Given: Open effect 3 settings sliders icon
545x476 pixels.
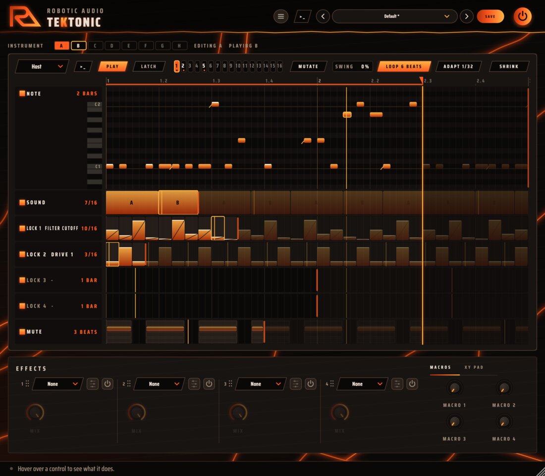Looking at the screenshot, I should point(295,384).
